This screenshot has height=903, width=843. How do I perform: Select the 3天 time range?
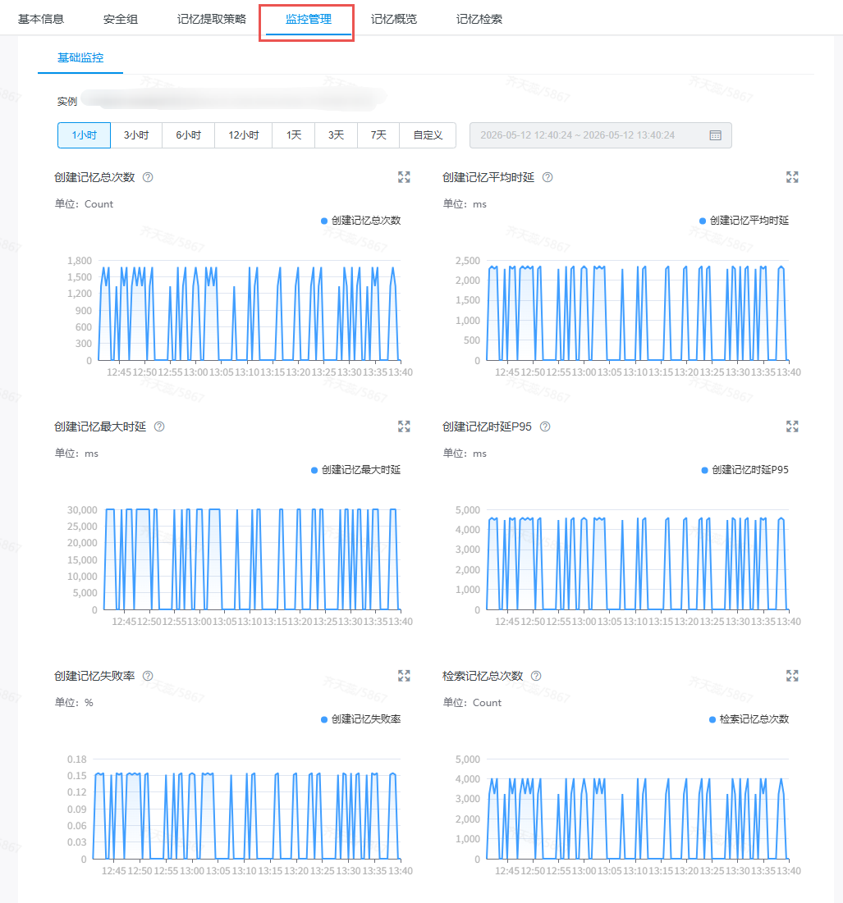click(336, 135)
